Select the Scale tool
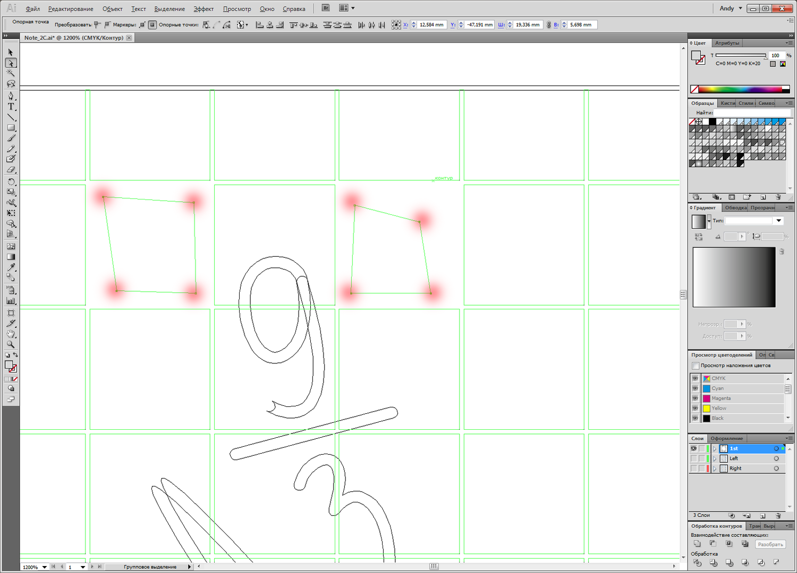Viewport: 797px width, 573px height. pyautogui.click(x=11, y=192)
